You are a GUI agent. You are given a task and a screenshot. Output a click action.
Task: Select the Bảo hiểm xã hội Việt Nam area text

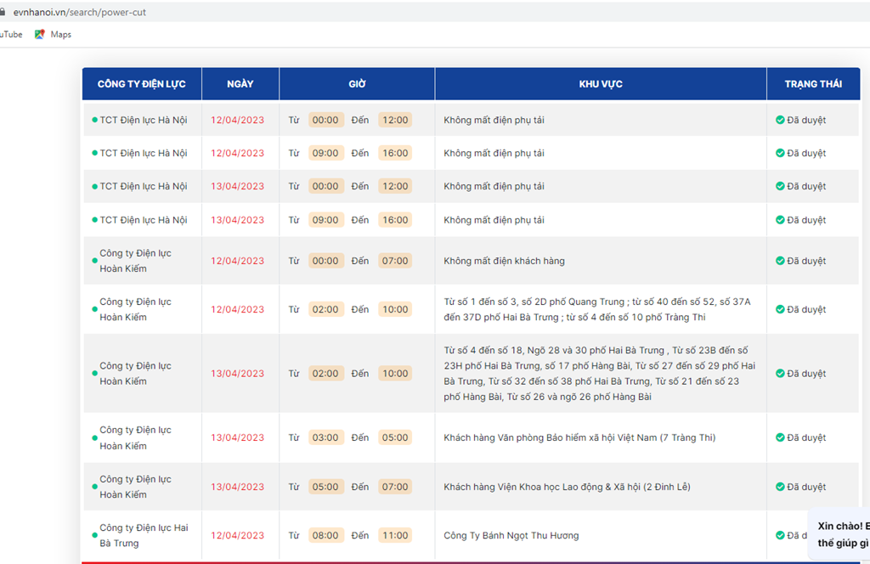(x=579, y=437)
